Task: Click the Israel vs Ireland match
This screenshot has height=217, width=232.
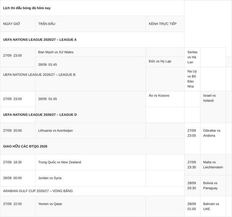Action: 209,98
